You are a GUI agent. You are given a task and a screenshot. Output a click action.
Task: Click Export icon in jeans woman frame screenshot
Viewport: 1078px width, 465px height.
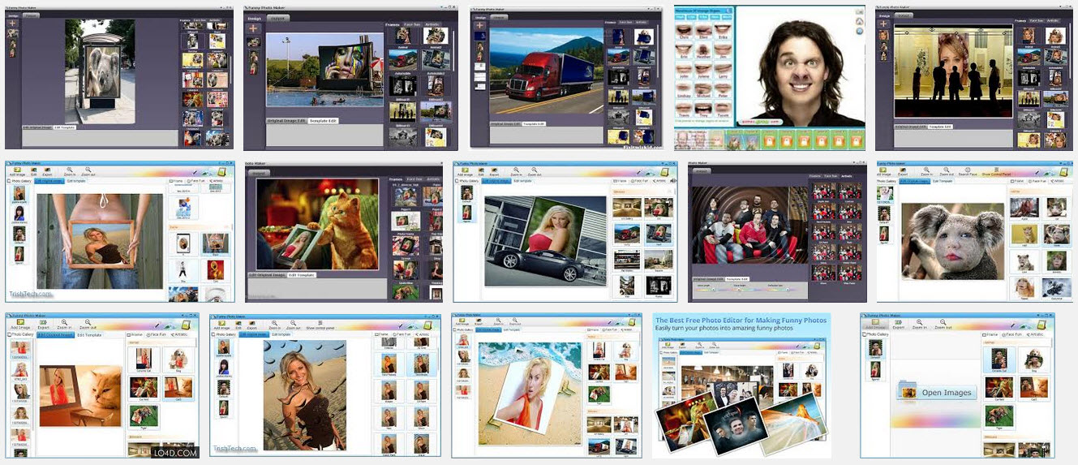tap(46, 172)
